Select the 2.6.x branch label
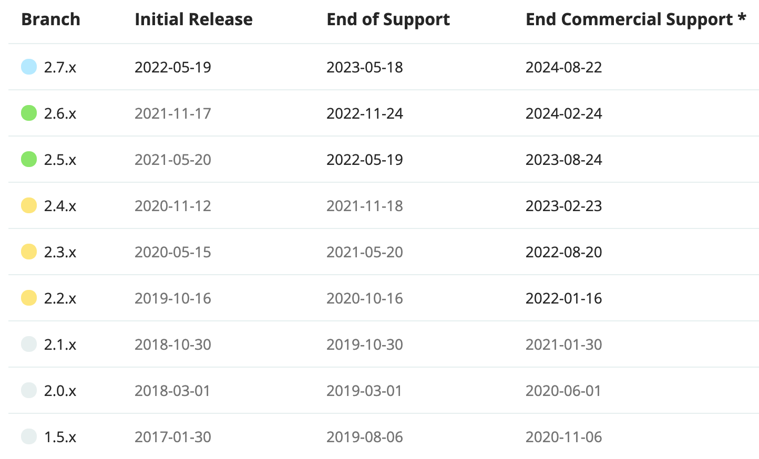This screenshot has height=459, width=759. click(x=60, y=114)
